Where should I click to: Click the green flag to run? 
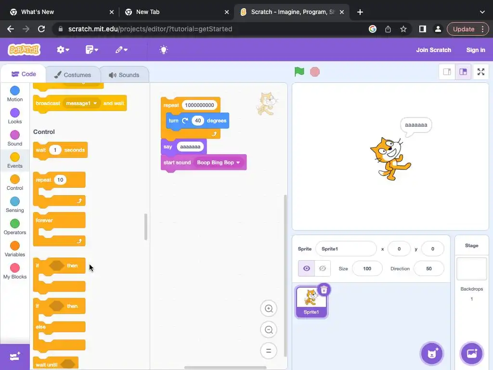pos(299,72)
